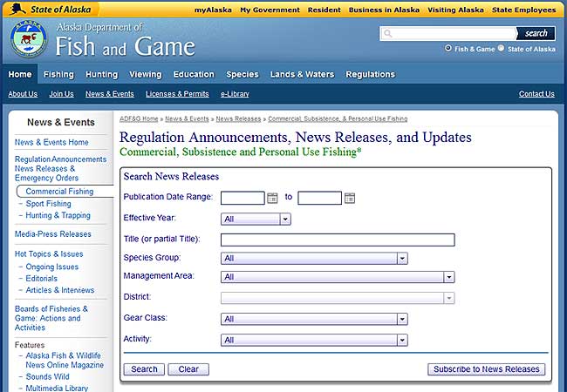Image resolution: width=567 pixels, height=392 pixels.
Task: Open the Gear Class dropdown
Action: [314, 319]
